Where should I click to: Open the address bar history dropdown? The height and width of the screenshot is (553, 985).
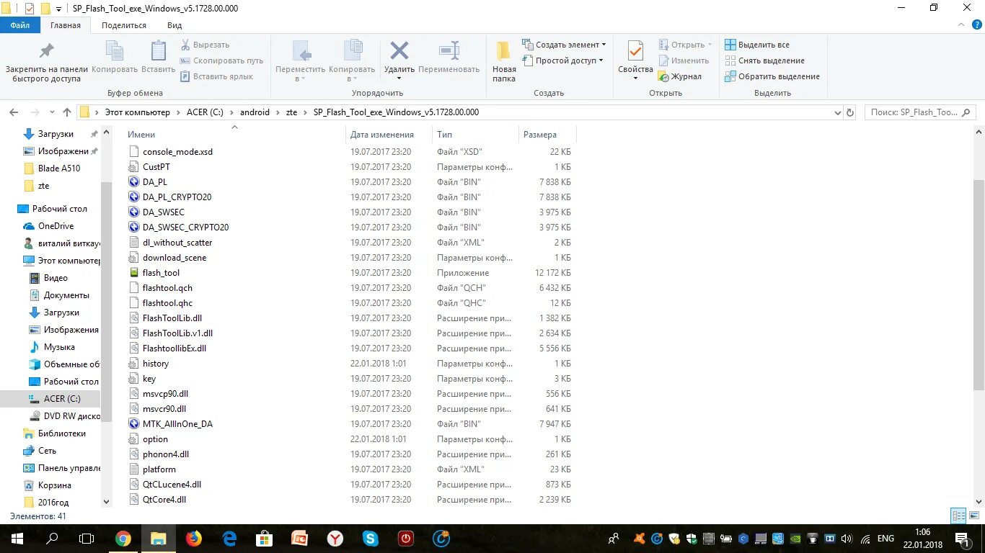837,112
